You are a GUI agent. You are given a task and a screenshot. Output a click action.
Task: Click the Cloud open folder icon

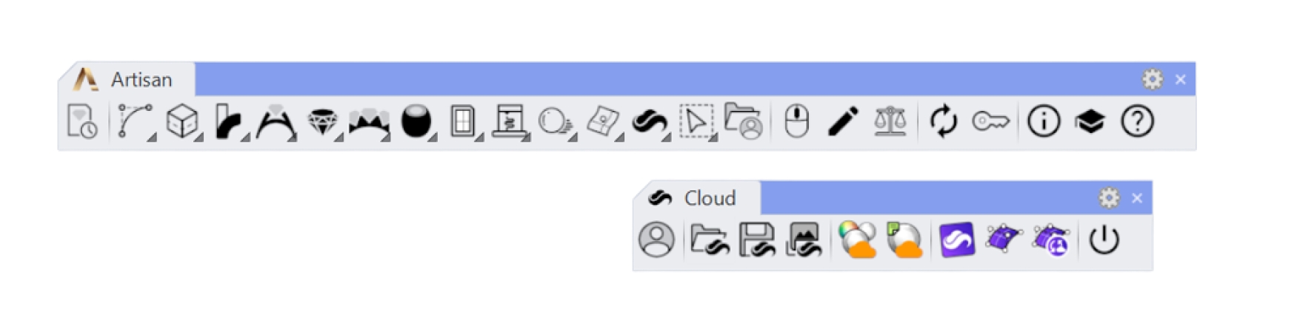[709, 240]
